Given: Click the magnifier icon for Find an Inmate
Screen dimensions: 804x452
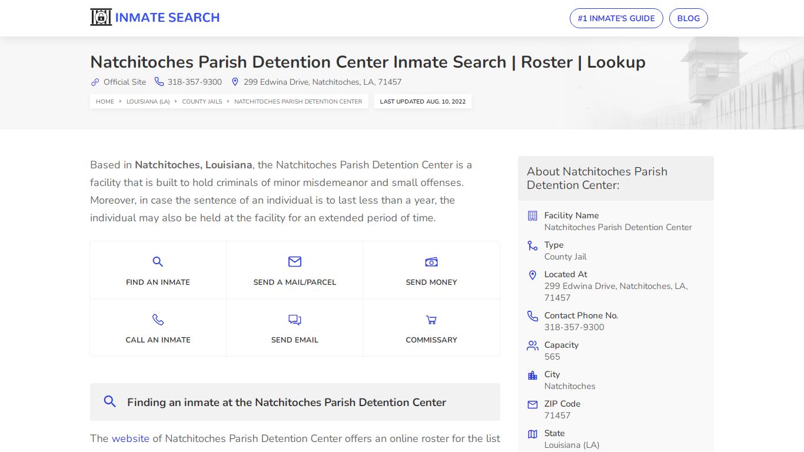Looking at the screenshot, I should pyautogui.click(x=158, y=262).
